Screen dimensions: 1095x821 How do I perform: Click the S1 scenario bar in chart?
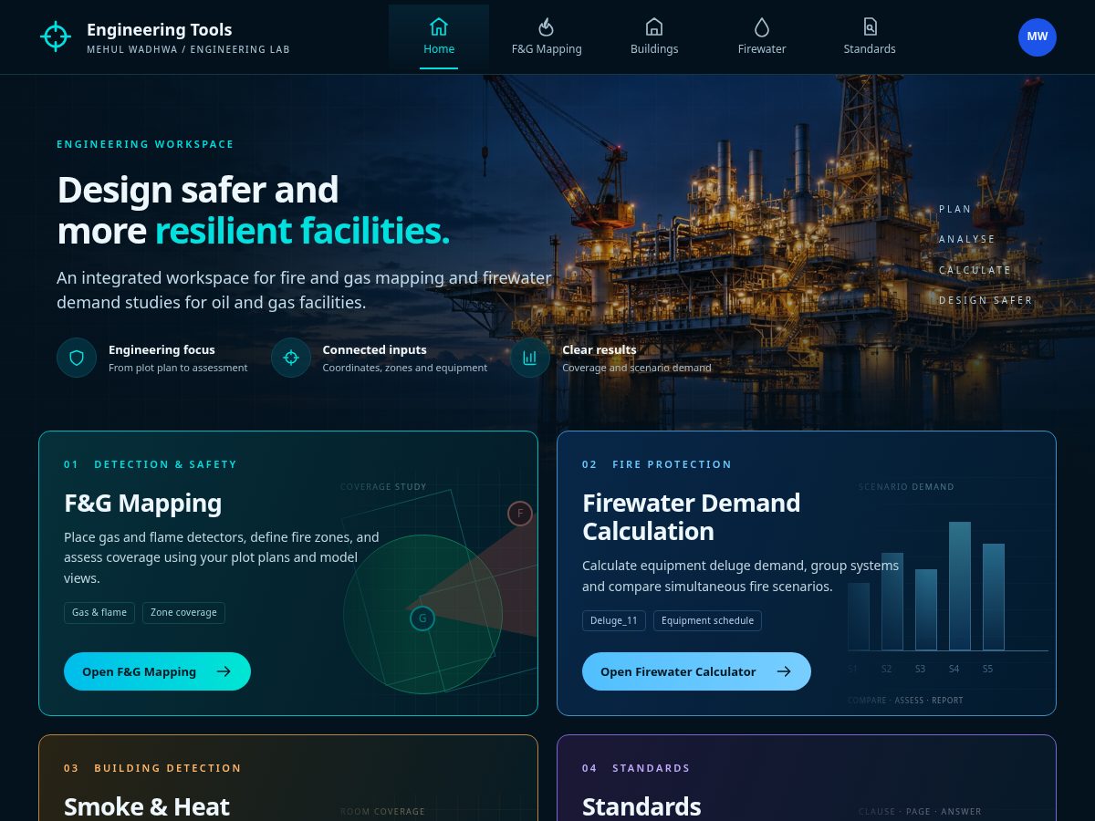[859, 617]
